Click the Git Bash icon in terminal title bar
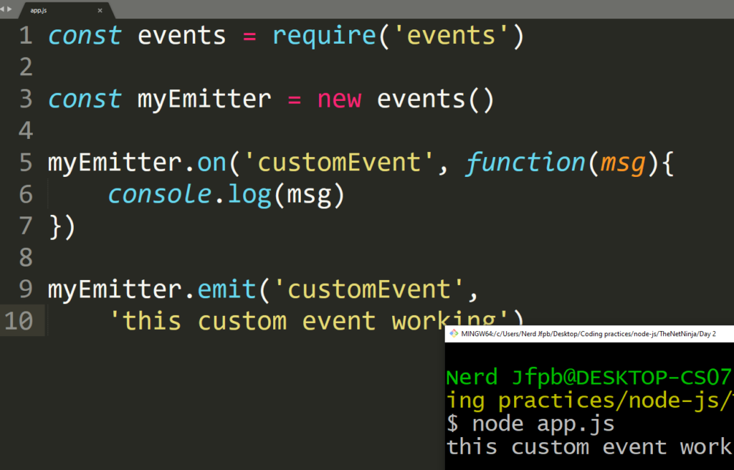 pos(453,333)
